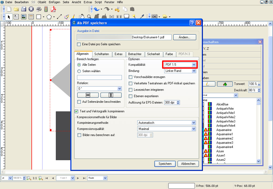Click the PDF export toolbar icon
Screen dimensions: 273x189
(x=53, y=9)
